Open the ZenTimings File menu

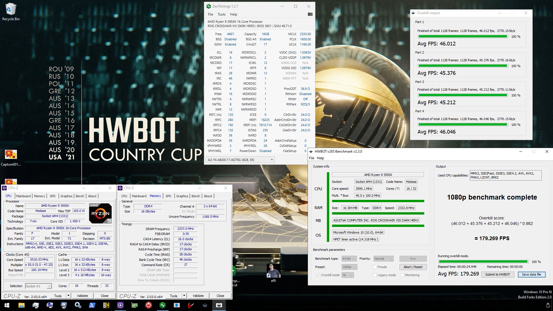point(211,14)
